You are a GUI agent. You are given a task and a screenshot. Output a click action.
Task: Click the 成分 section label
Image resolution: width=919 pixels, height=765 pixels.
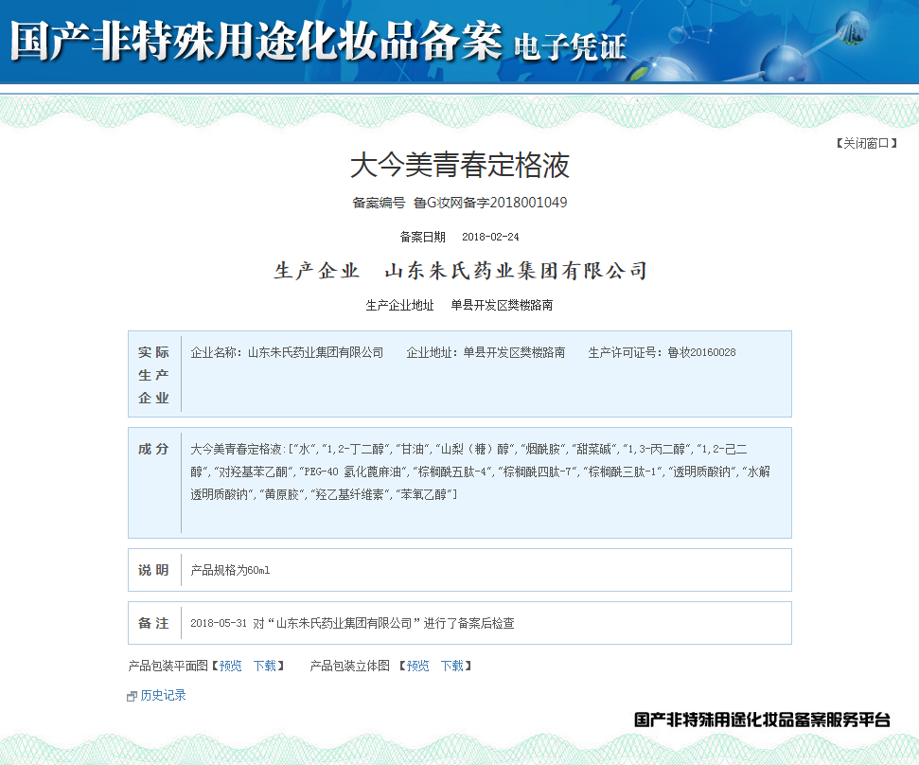[x=154, y=449]
